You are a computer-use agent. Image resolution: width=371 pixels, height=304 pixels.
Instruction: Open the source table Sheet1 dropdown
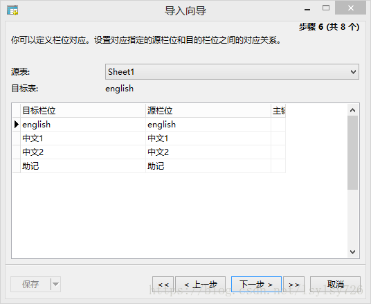point(232,72)
